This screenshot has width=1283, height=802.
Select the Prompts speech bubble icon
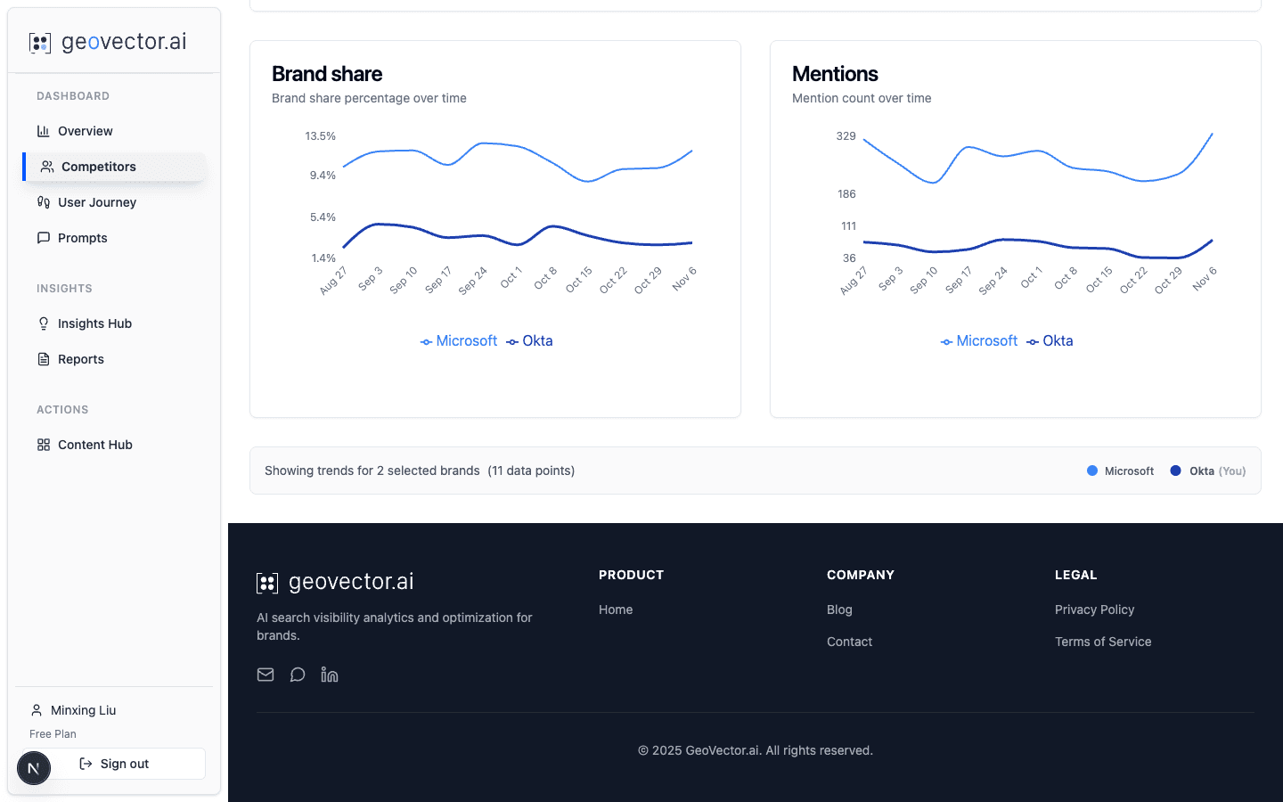(44, 238)
